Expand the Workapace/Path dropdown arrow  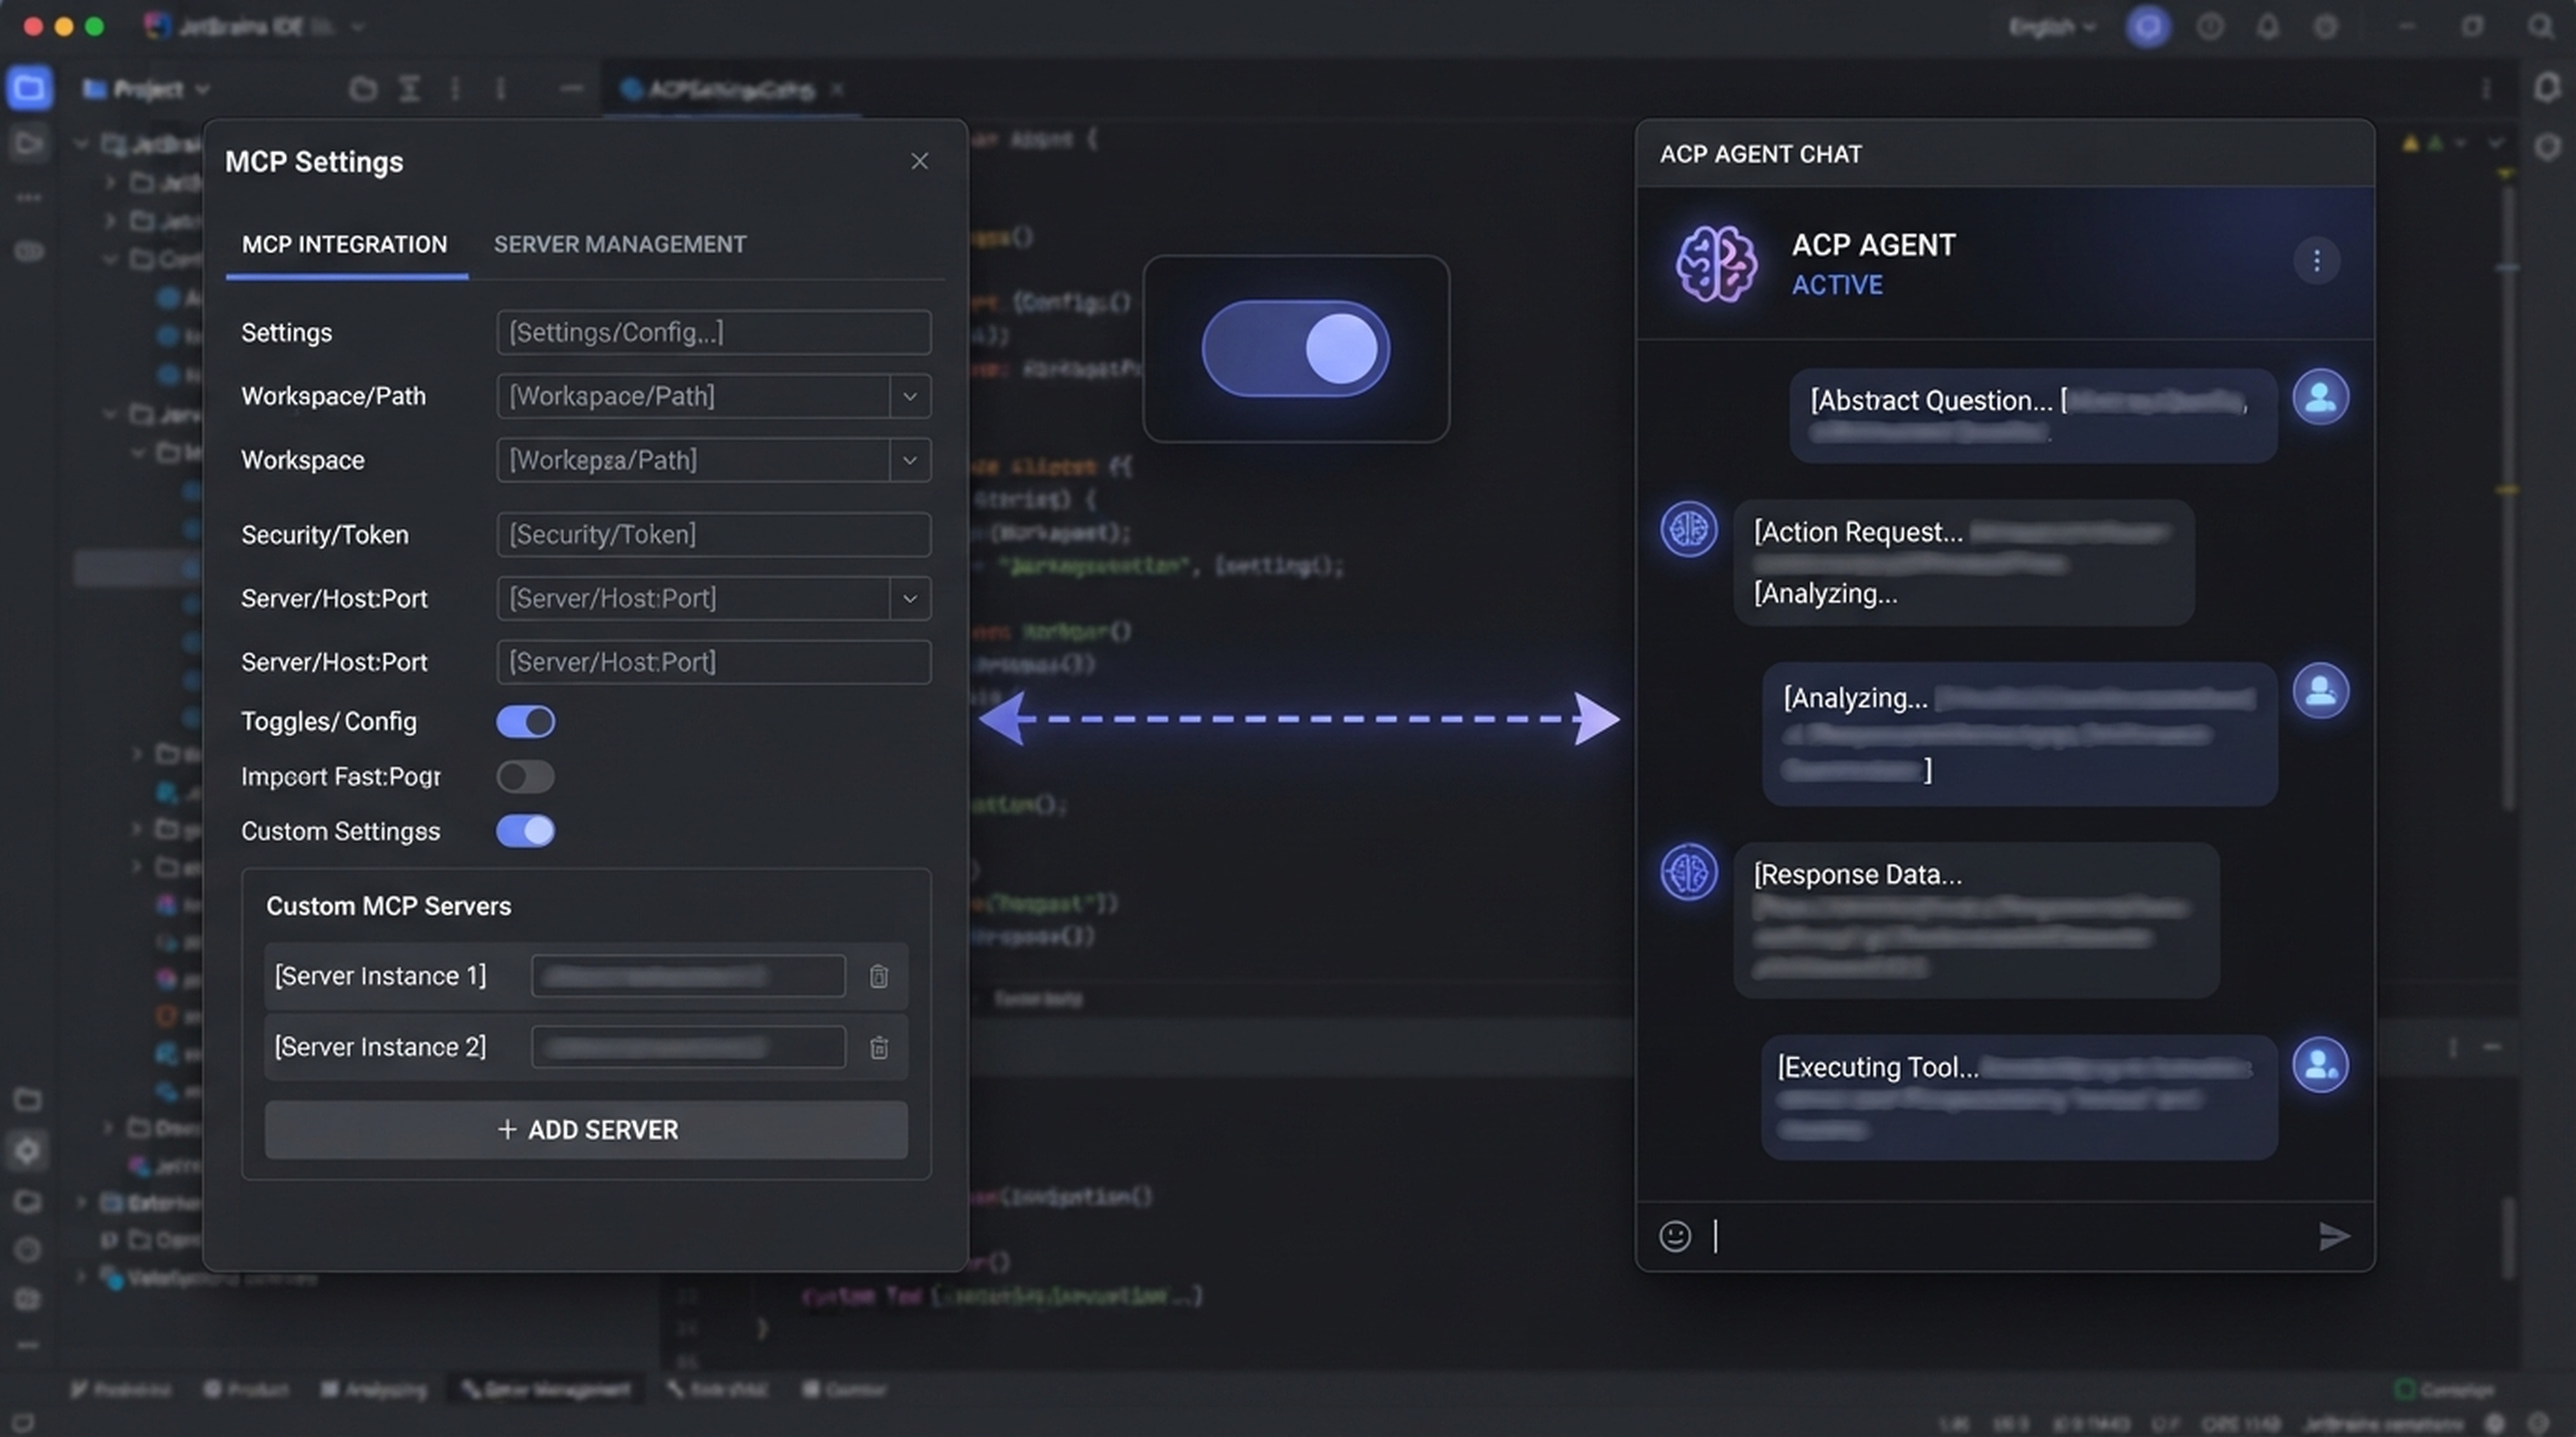909,396
